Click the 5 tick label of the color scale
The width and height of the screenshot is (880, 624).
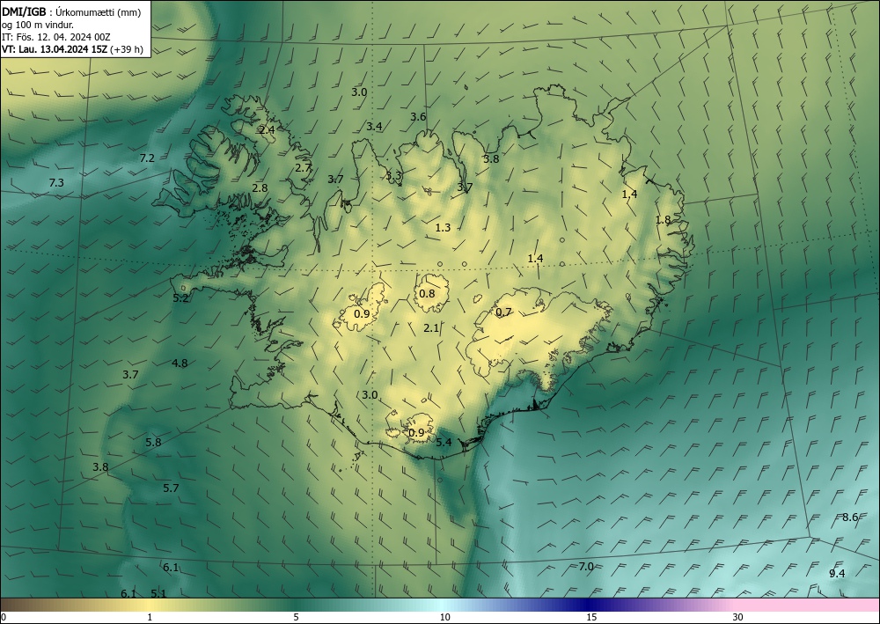click(296, 618)
